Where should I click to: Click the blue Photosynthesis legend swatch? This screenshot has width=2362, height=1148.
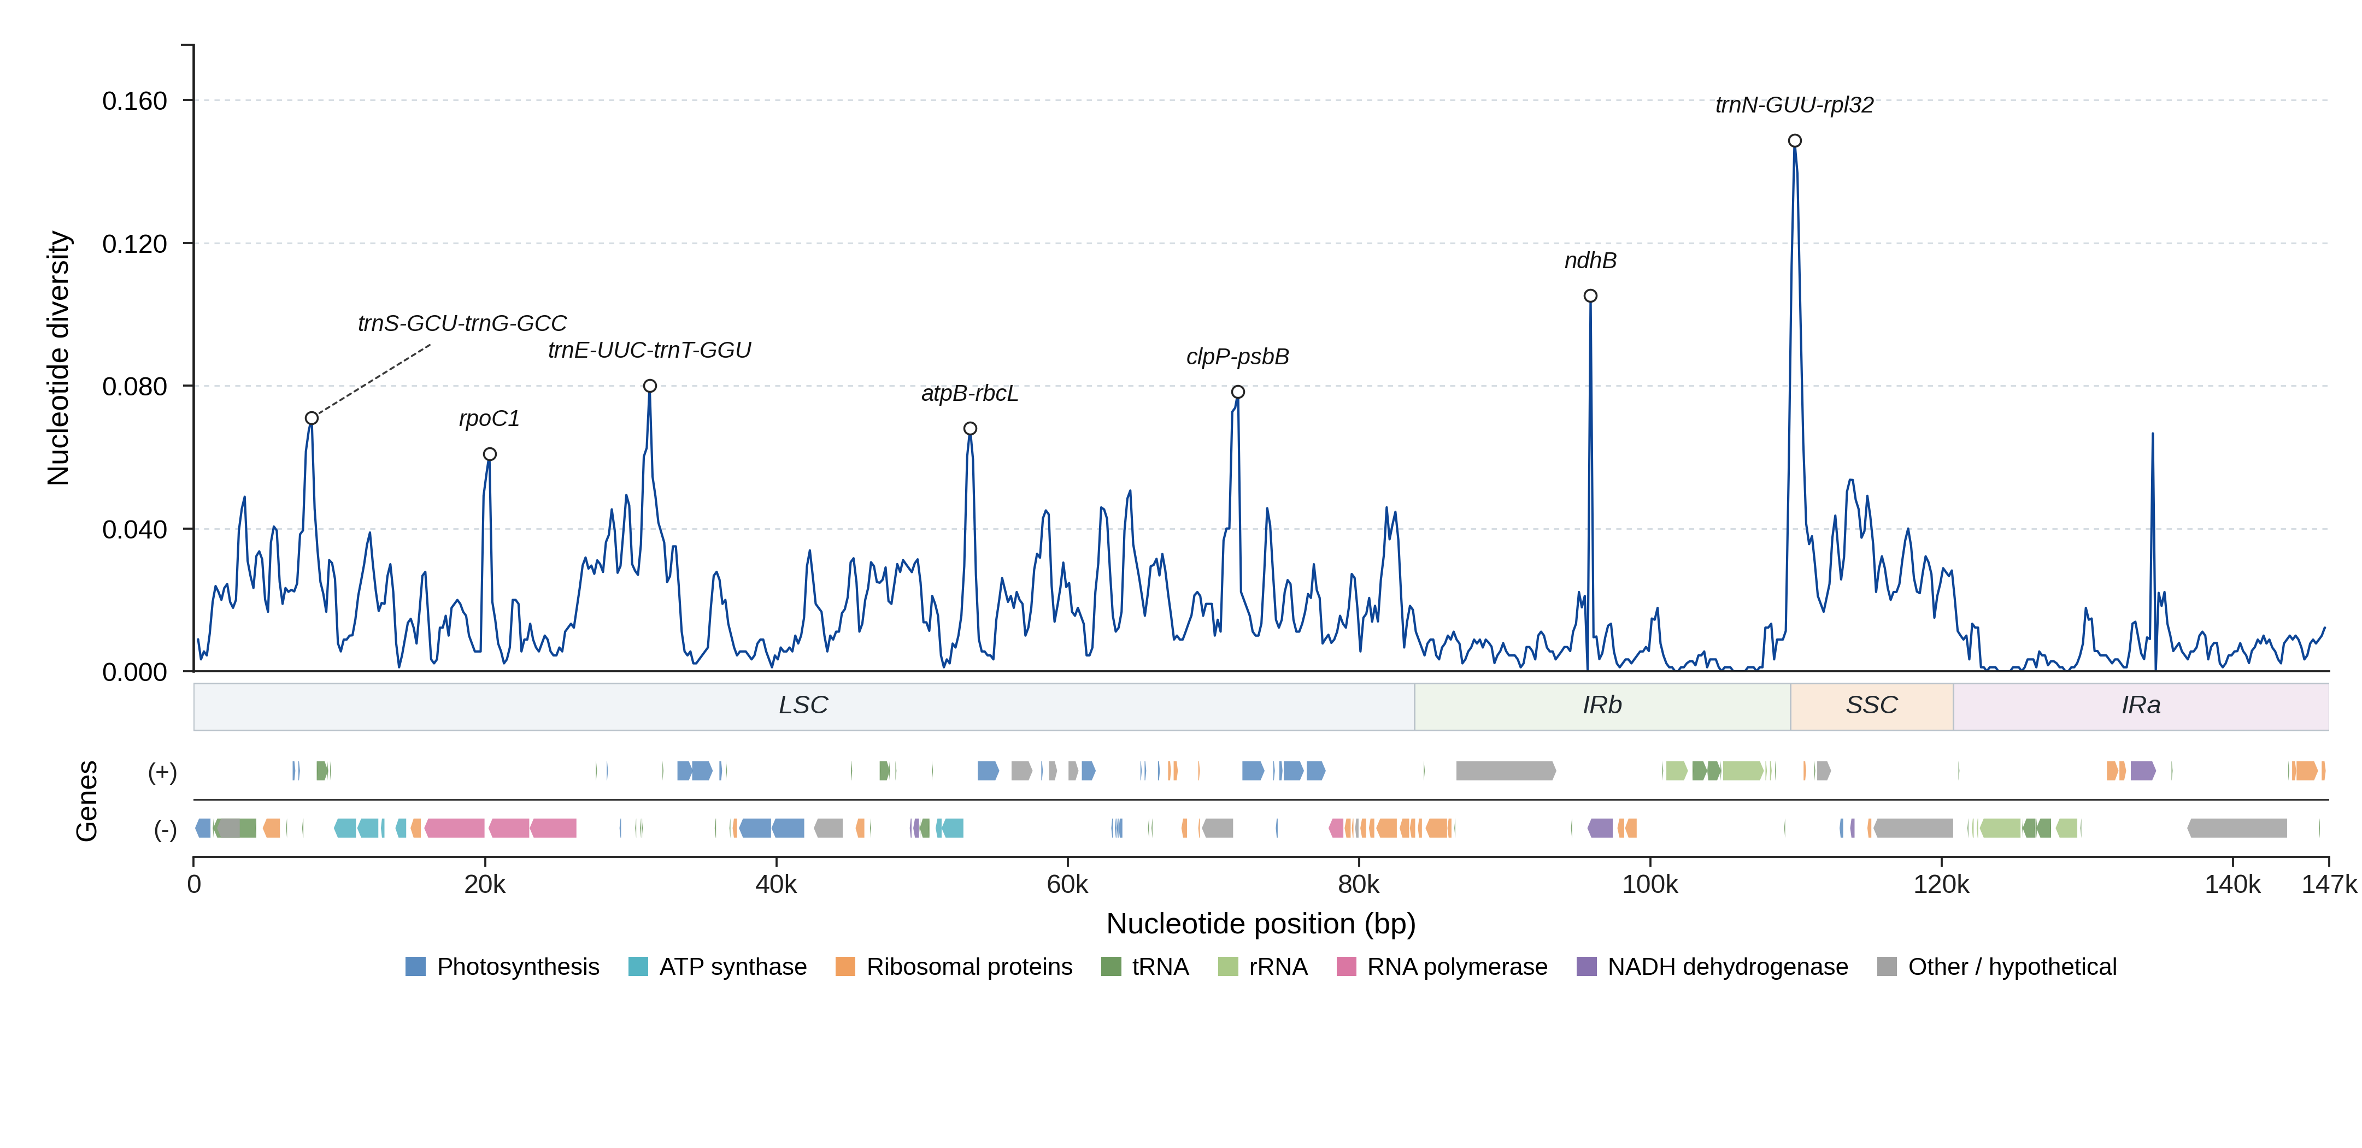pyautogui.click(x=415, y=967)
